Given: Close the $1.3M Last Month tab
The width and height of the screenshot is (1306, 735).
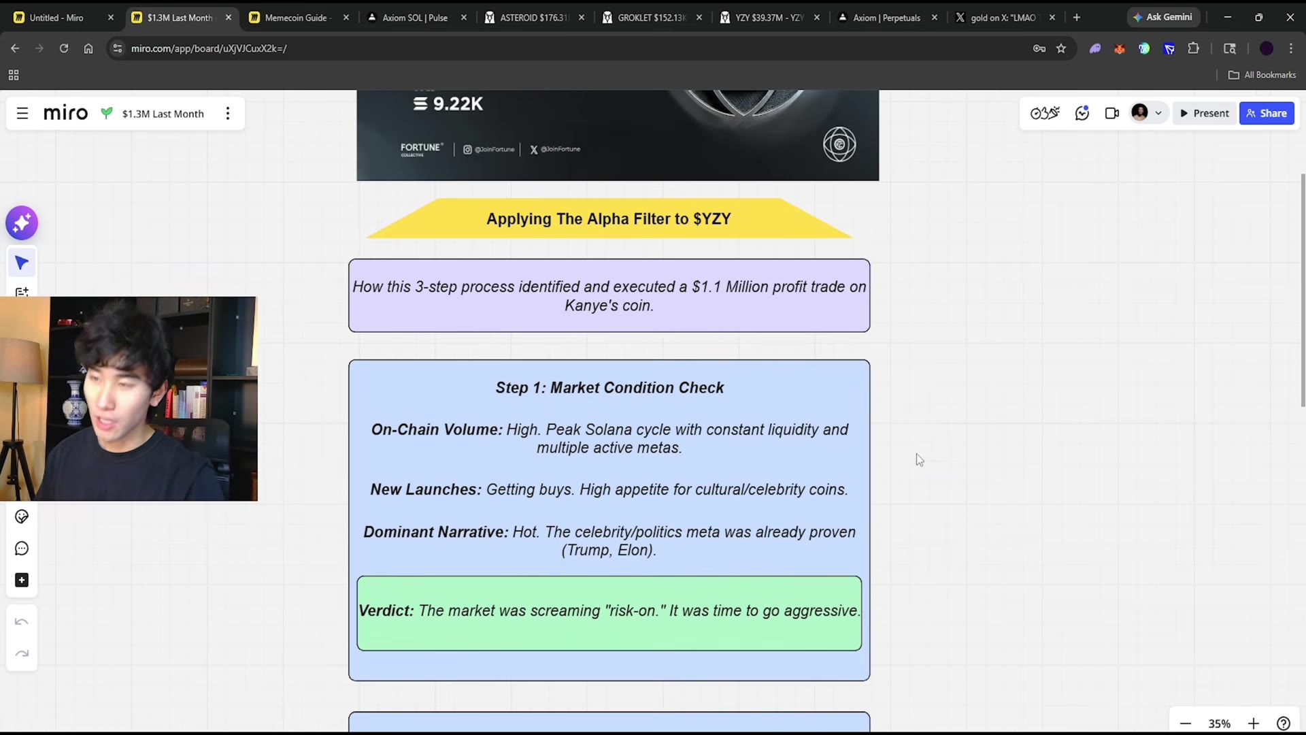Looking at the screenshot, I should point(229,18).
